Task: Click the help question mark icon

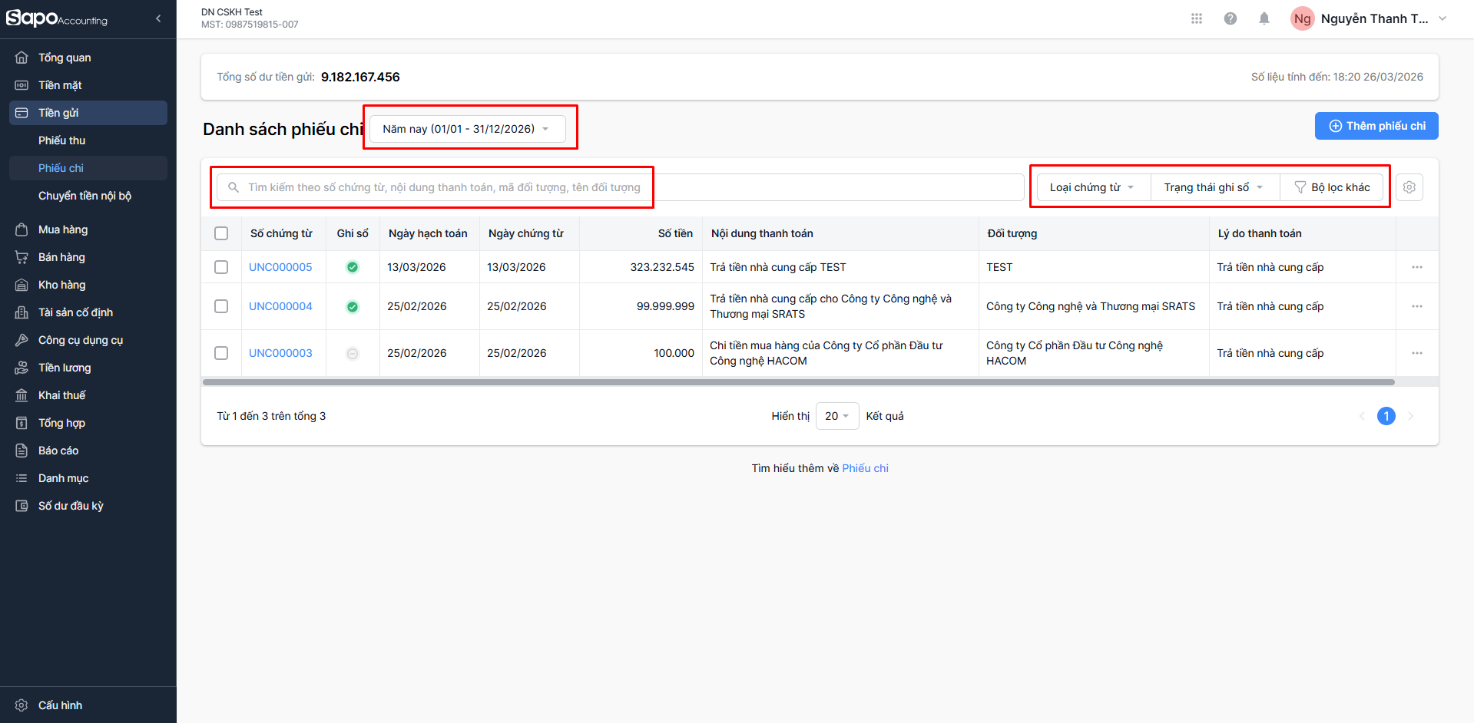Action: pyautogui.click(x=1230, y=18)
